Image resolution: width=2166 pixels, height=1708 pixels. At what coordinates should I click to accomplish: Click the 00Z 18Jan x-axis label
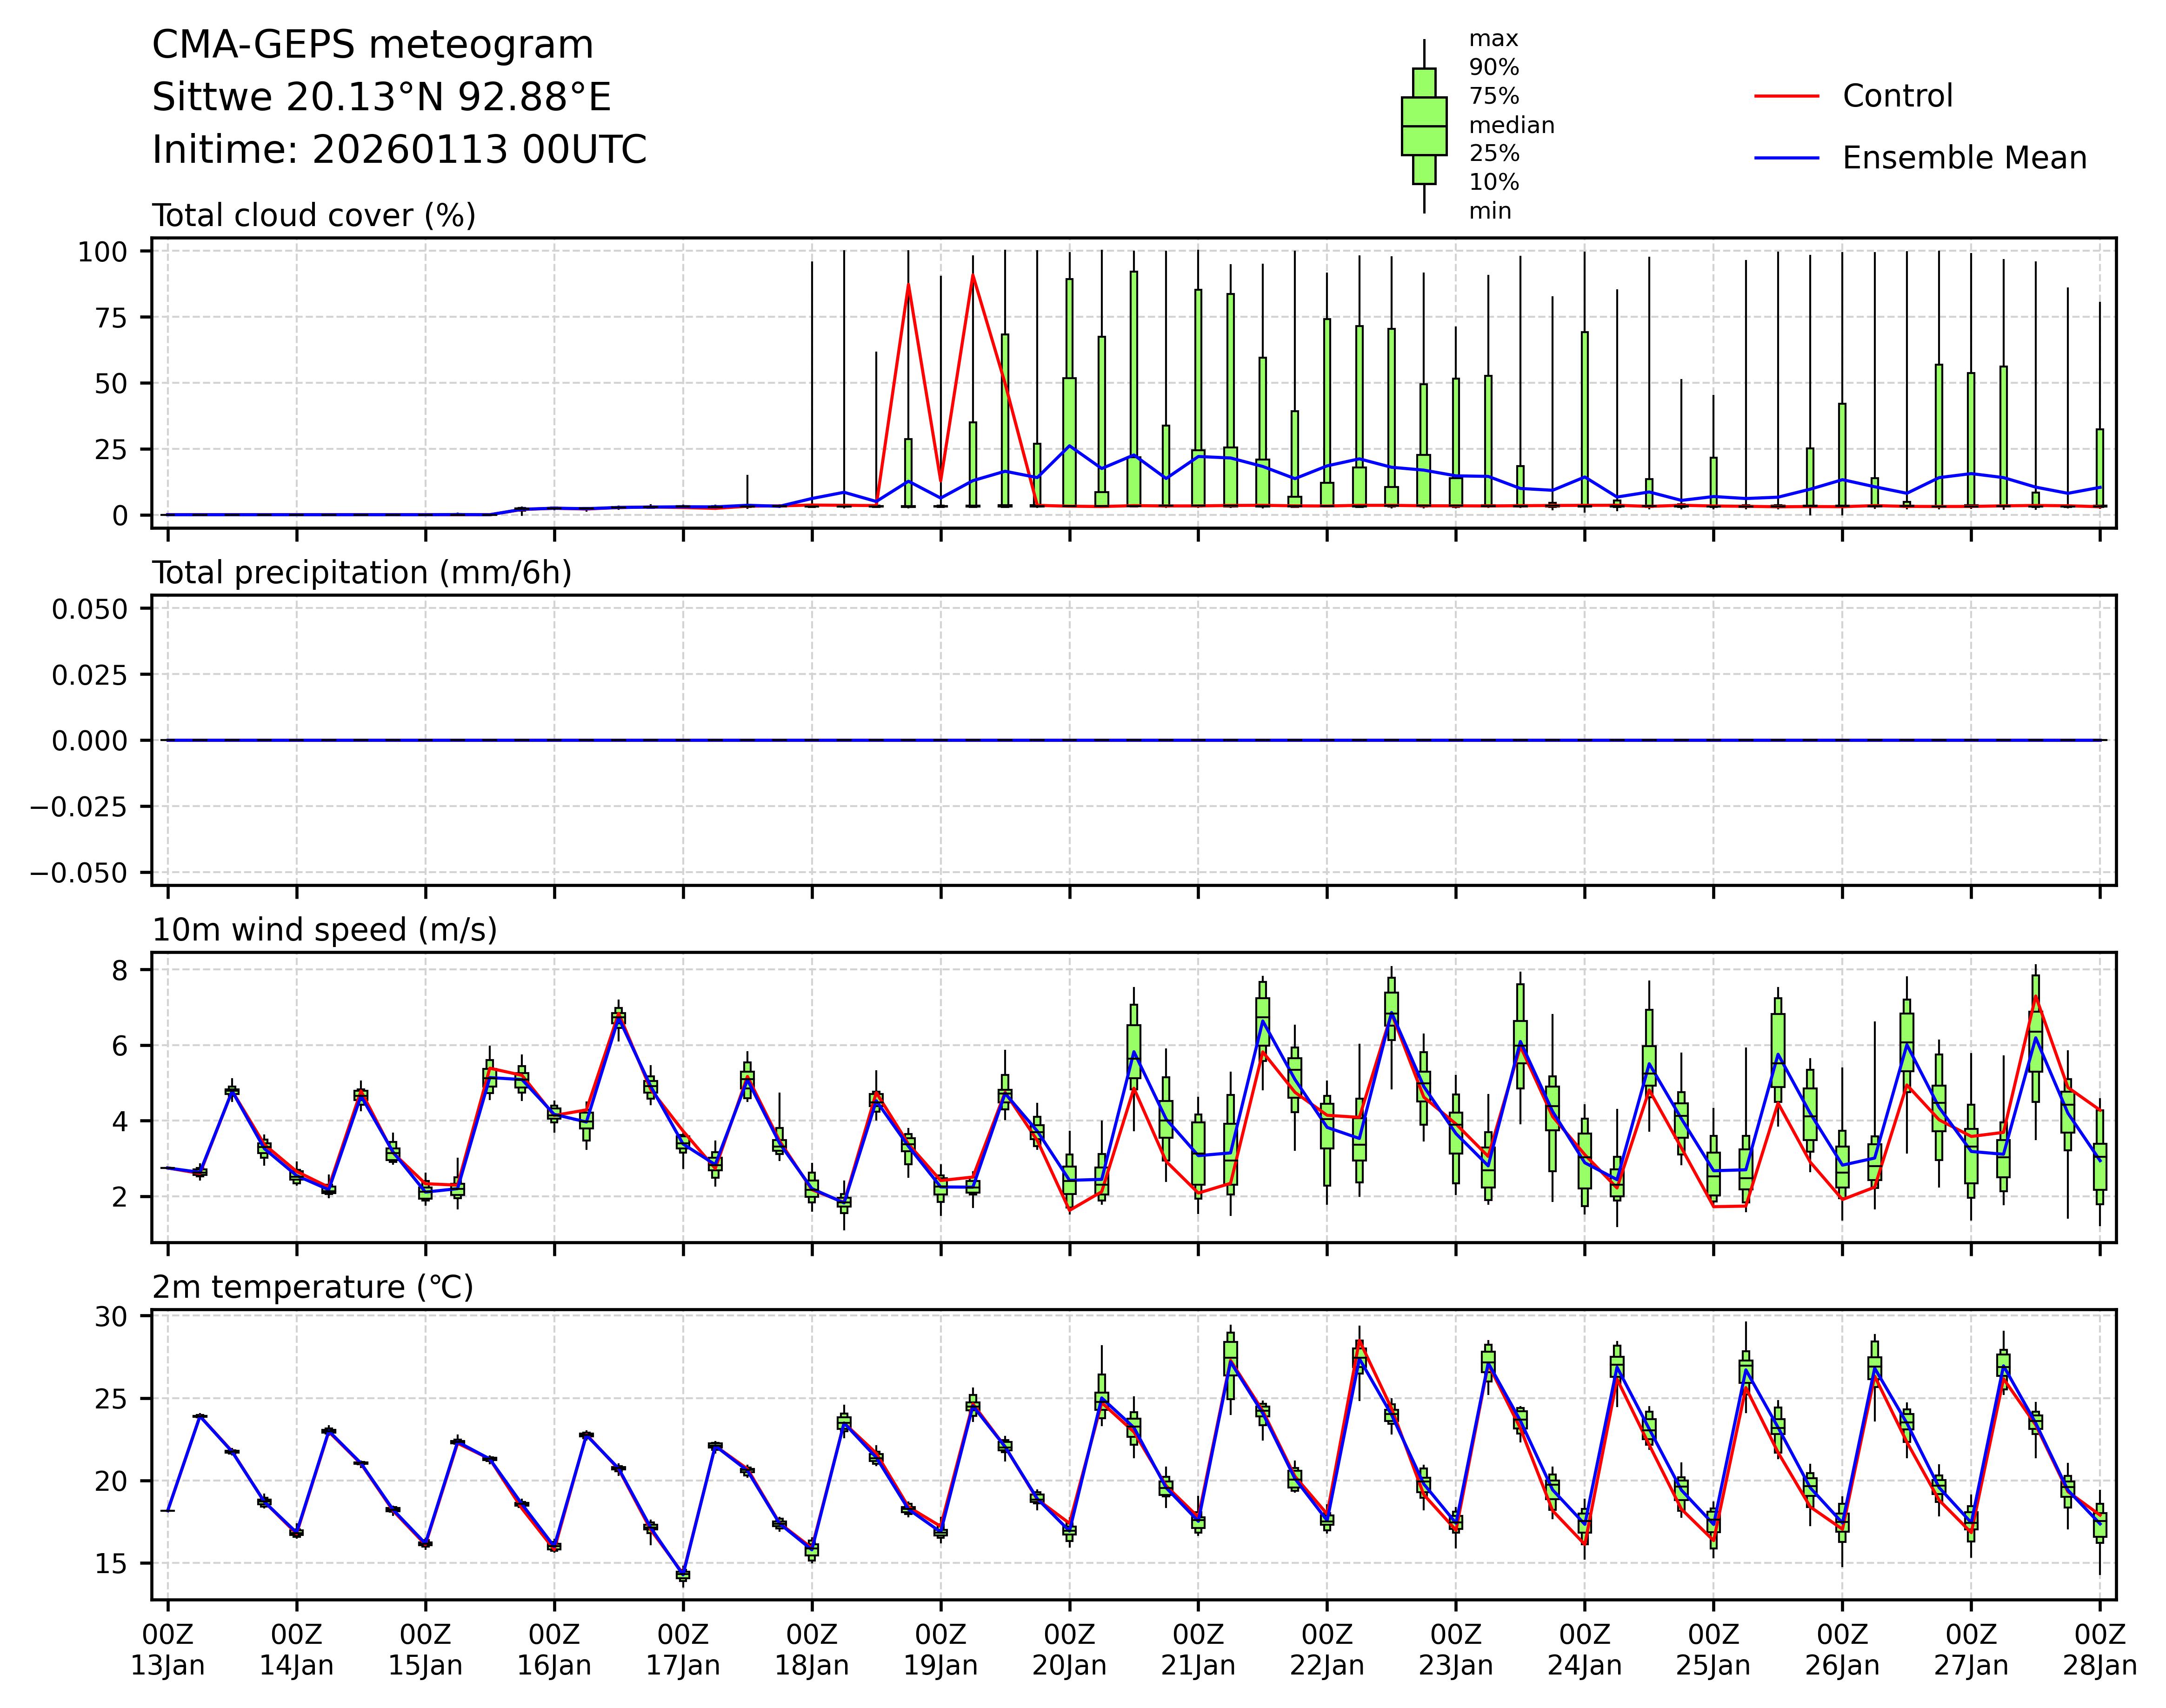click(812, 1650)
